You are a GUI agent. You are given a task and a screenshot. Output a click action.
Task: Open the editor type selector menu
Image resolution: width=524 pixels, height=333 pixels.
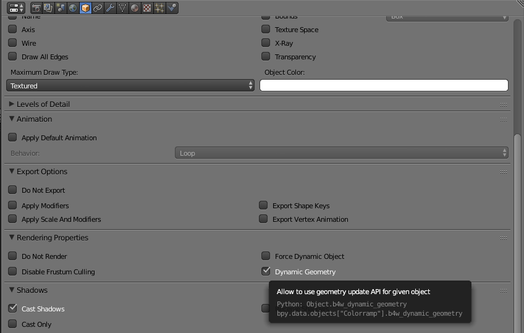16,8
